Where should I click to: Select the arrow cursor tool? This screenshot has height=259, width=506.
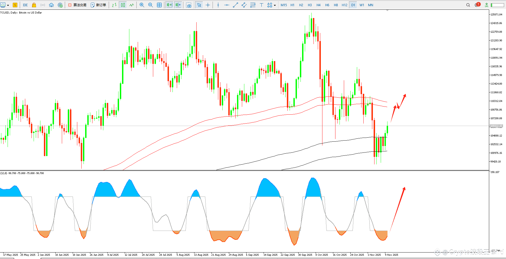(x=199, y=5)
